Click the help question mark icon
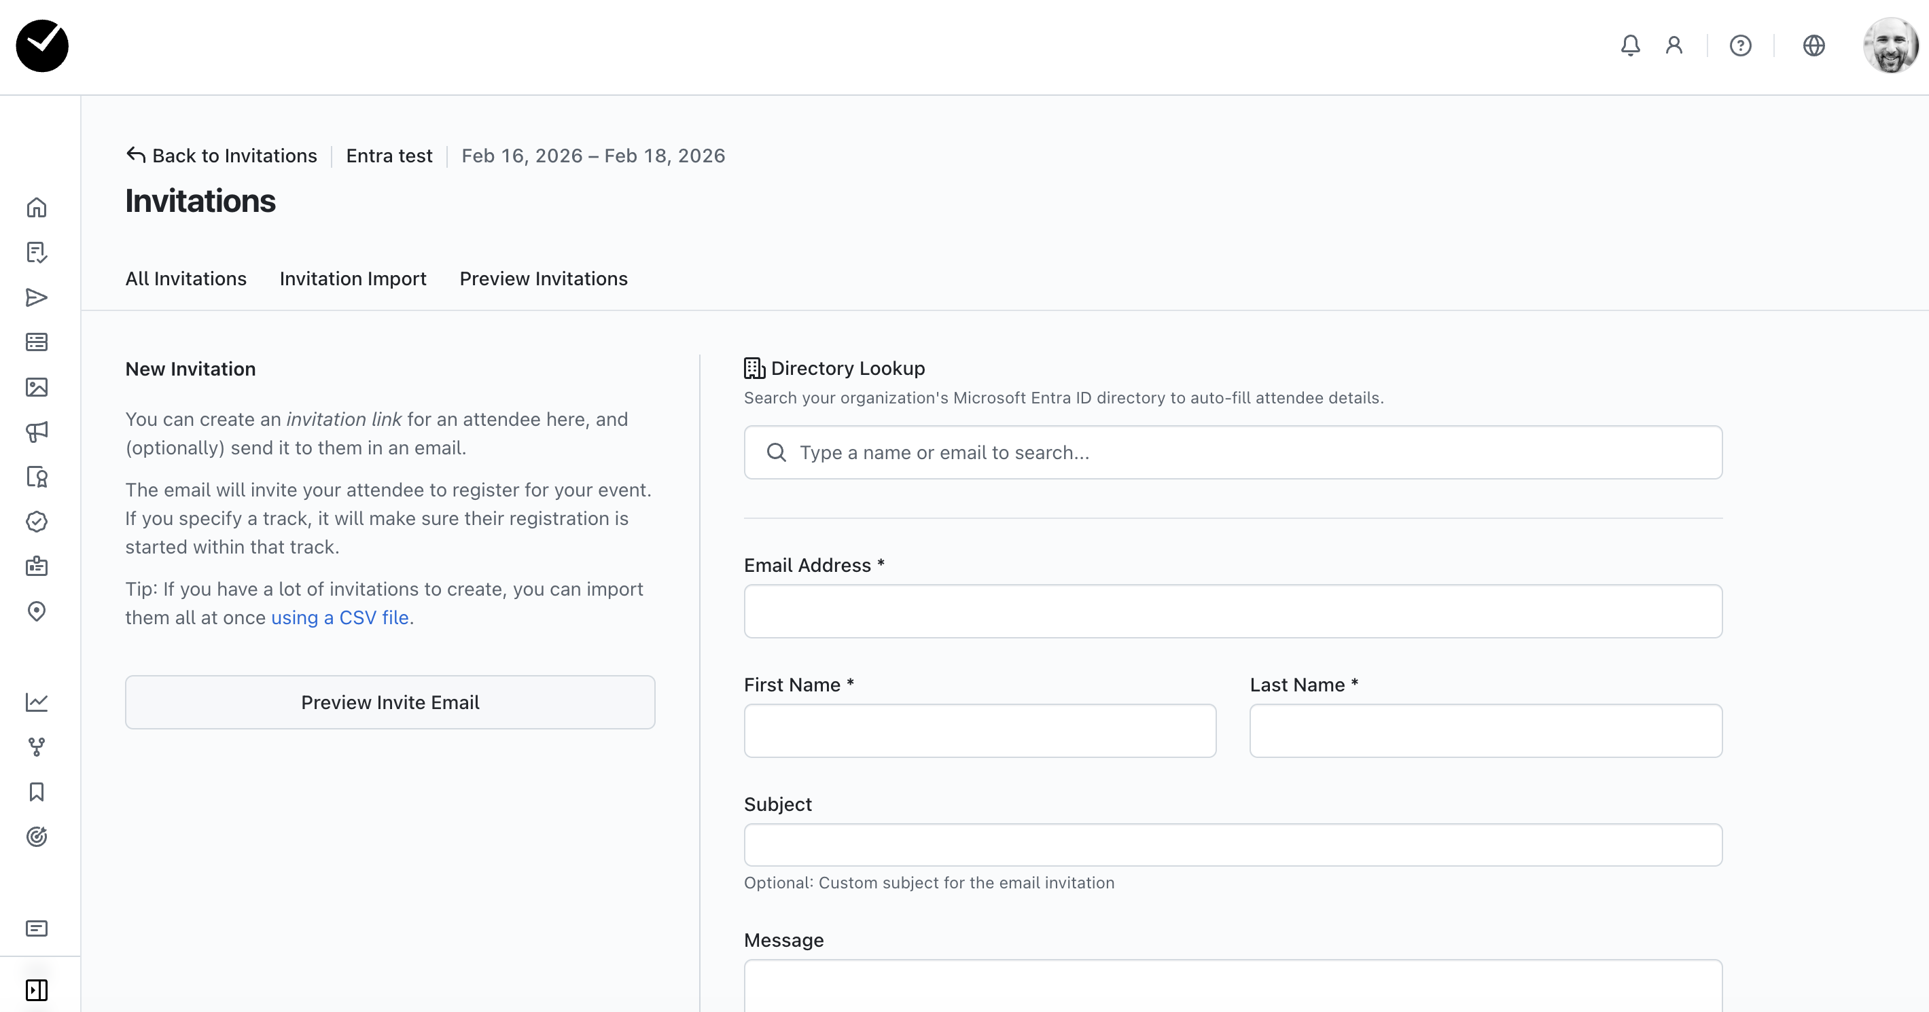Screen dimensions: 1929x1012 pyautogui.click(x=1740, y=46)
